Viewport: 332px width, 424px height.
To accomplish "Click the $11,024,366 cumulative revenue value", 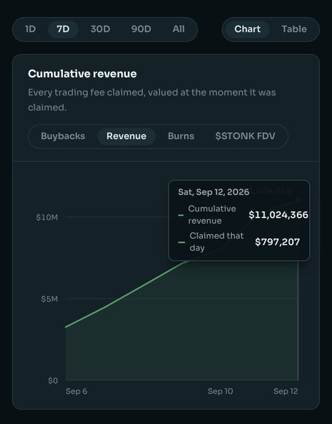I will click(278, 214).
